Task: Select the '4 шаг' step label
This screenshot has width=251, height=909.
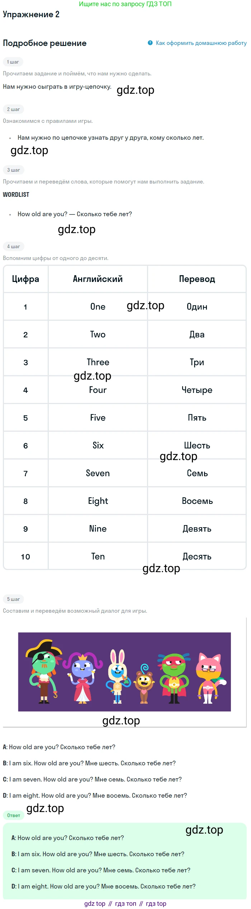Action: [x=13, y=246]
